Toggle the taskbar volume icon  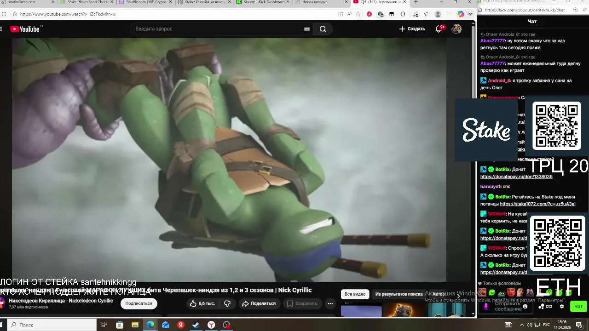point(529,325)
